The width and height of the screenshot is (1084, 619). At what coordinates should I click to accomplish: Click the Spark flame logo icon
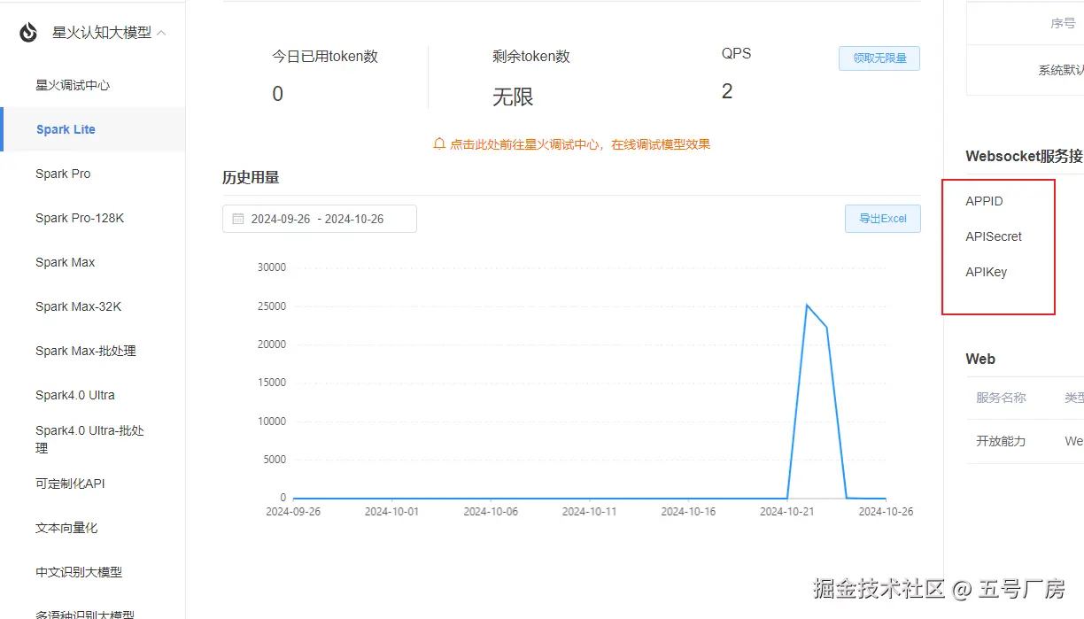tap(28, 33)
